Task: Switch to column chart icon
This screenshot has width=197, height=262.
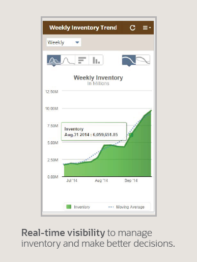Action: 96,60
